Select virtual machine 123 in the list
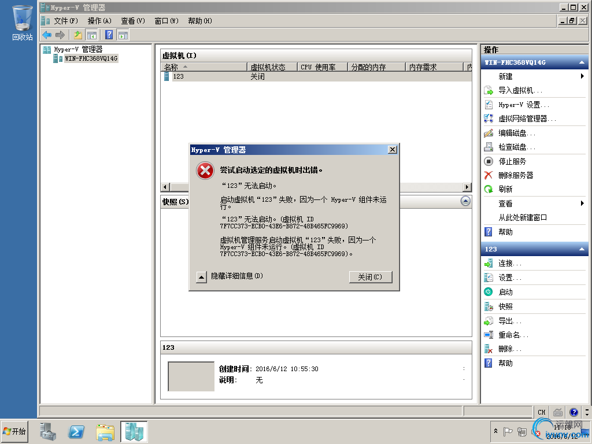The height and width of the screenshot is (444, 592). point(316,77)
